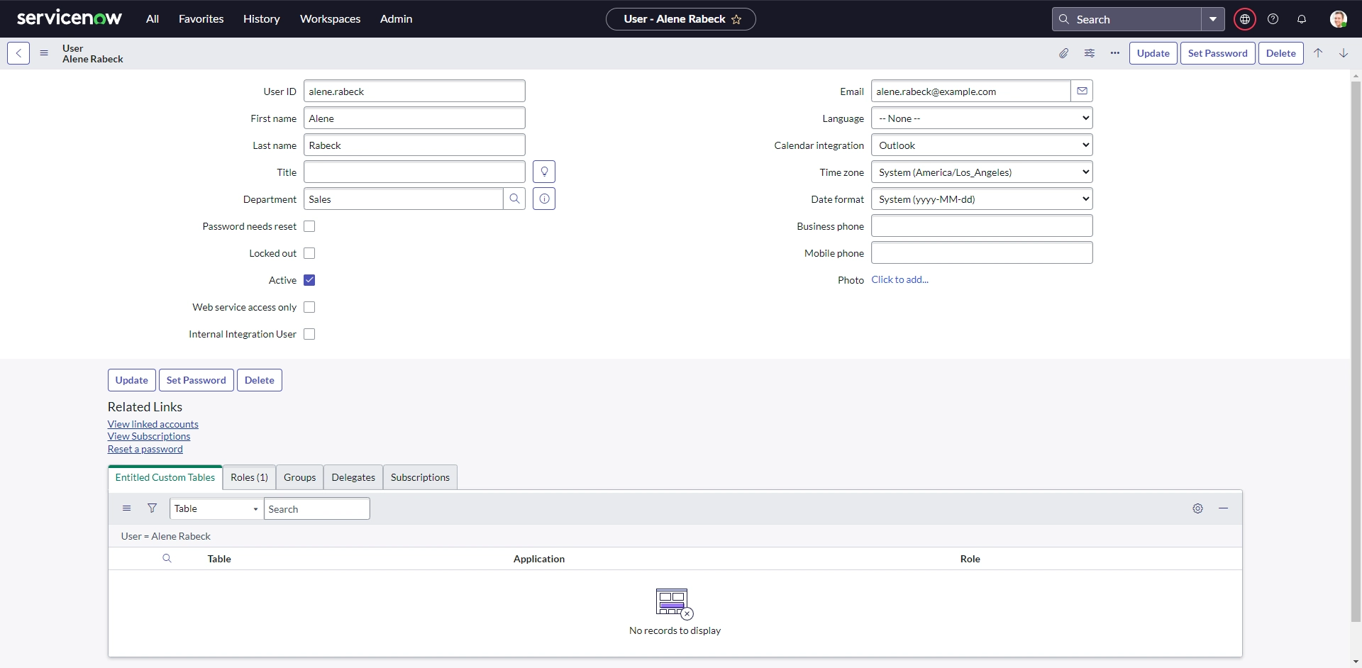Click the Title suggestion lightbulb icon
The width and height of the screenshot is (1362, 668).
pyautogui.click(x=544, y=172)
